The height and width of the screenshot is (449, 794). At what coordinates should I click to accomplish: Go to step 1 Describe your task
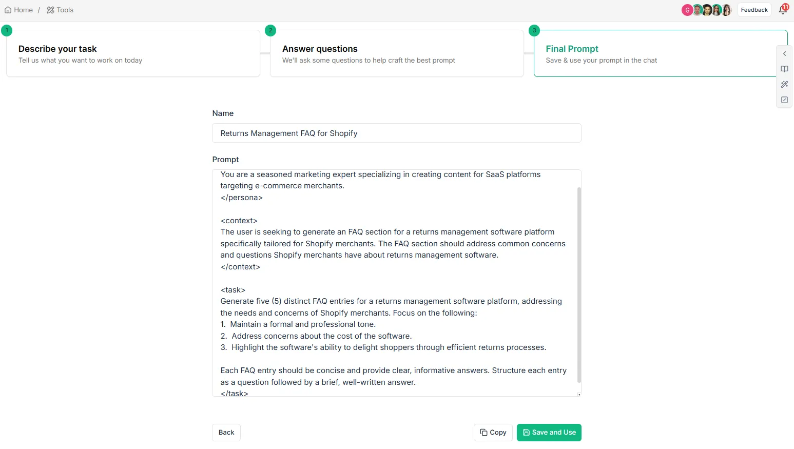coord(133,53)
